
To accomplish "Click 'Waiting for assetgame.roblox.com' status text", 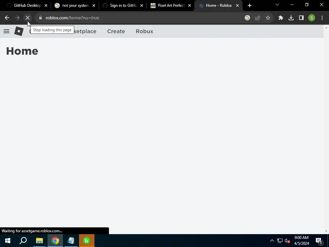I will tap(32, 231).
